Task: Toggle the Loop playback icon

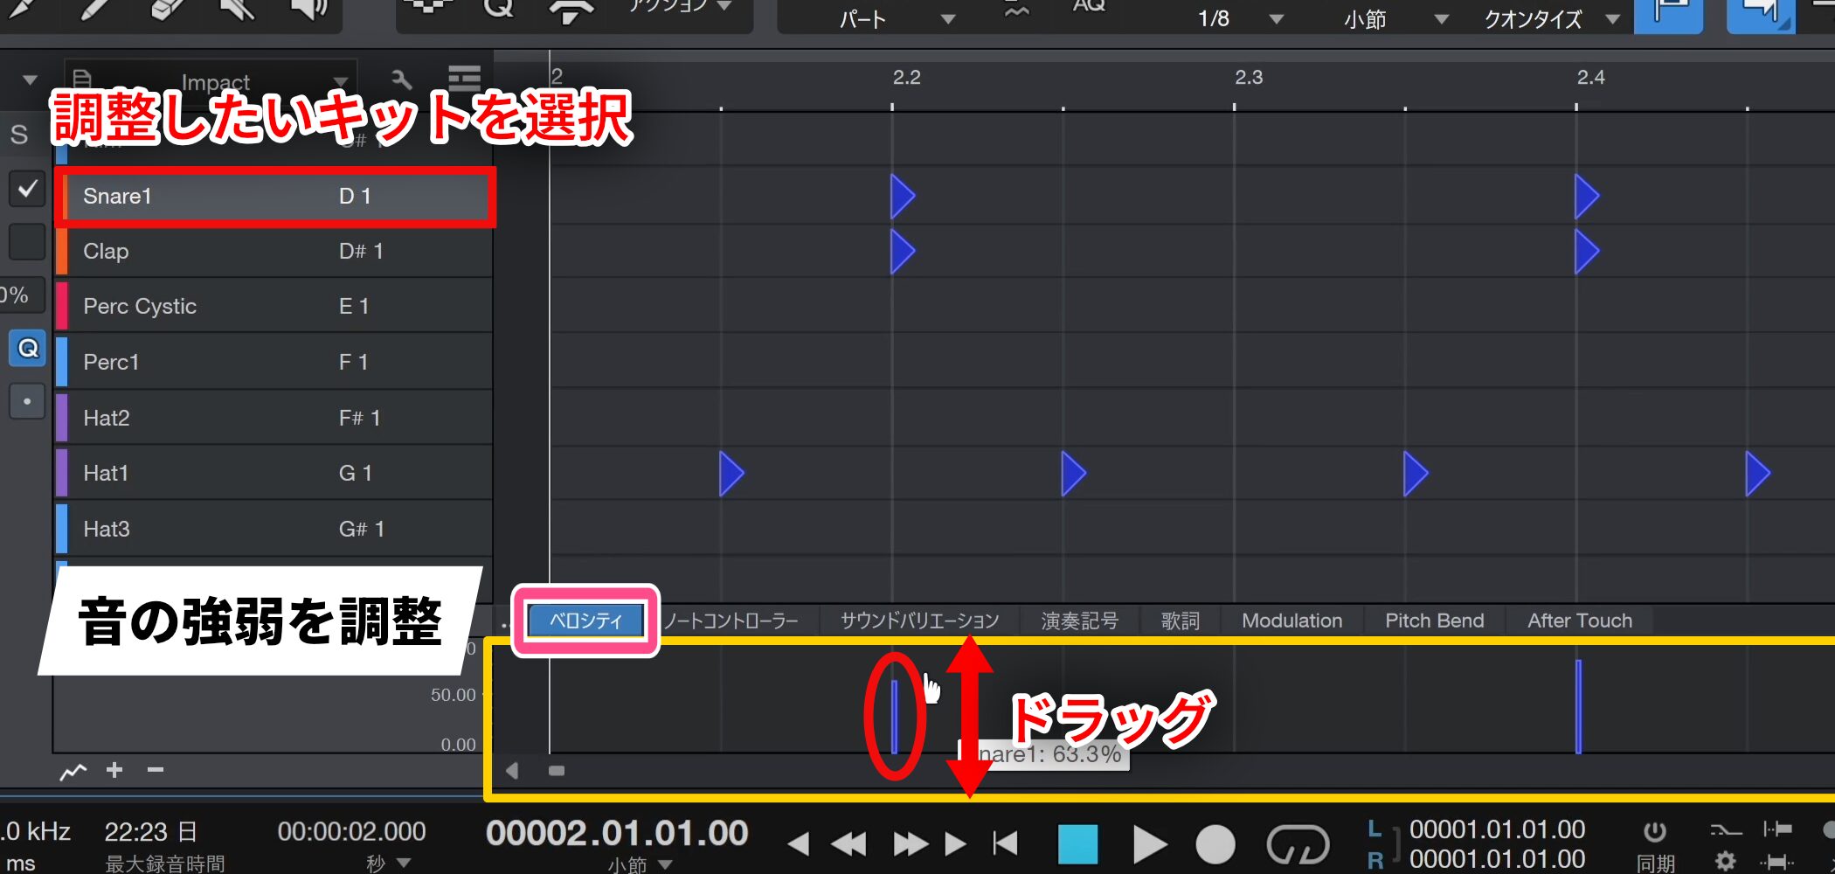Action: coord(1298,844)
